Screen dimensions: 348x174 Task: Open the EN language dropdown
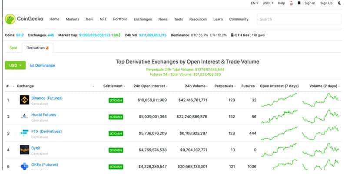point(255,3)
